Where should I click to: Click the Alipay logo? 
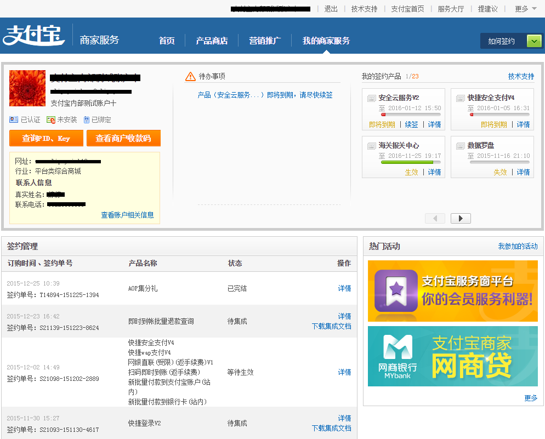point(33,36)
